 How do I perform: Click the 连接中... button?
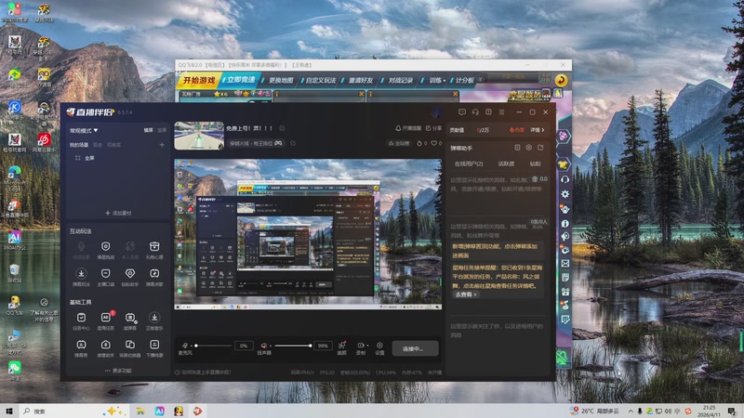(415, 348)
